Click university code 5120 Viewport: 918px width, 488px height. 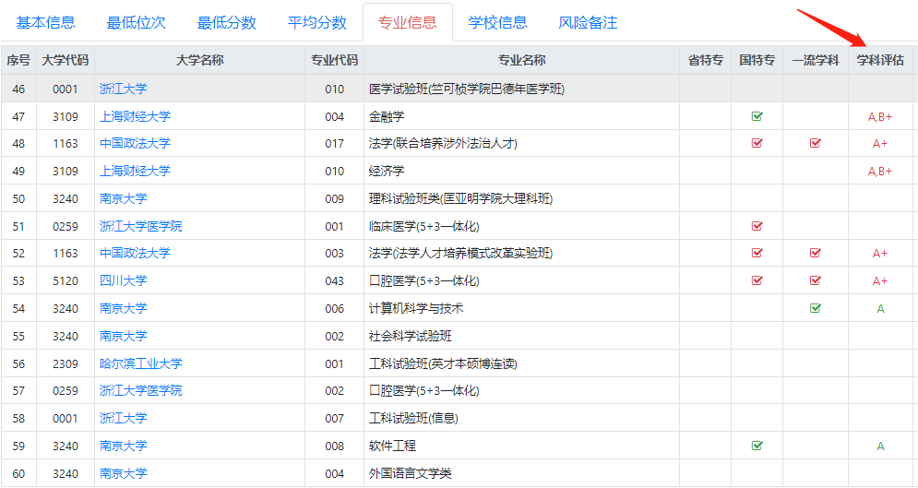pos(65,280)
